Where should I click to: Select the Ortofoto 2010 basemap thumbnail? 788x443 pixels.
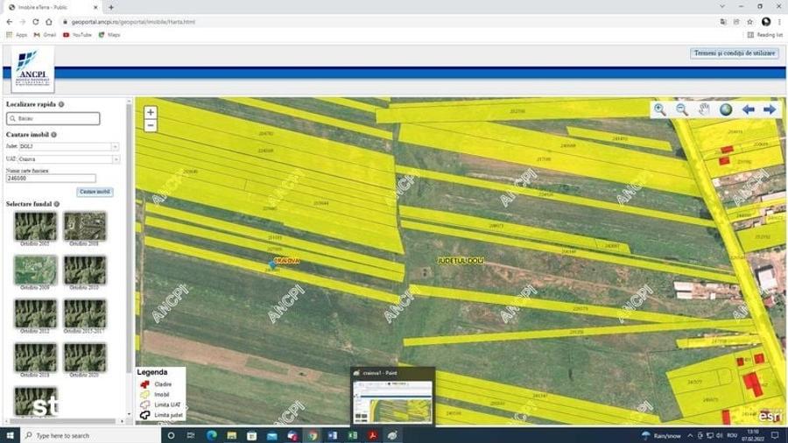tap(84, 270)
